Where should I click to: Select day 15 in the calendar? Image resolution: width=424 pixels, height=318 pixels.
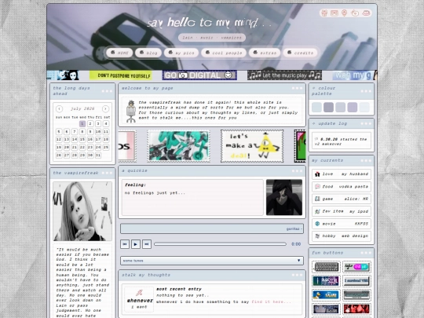pyautogui.click(x=82, y=139)
